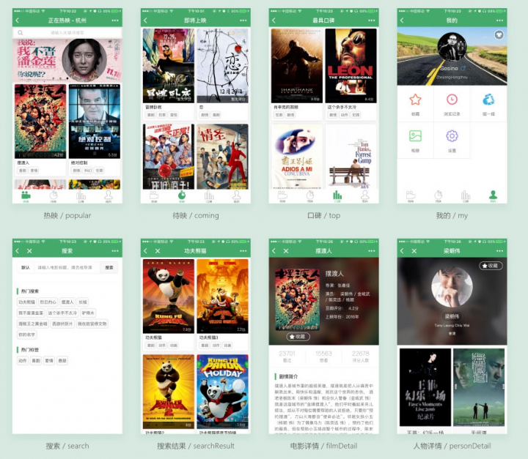Image resolution: width=528 pixels, height=459 pixels.
Task: Open the LEON poster on top screen
Action: tap(351, 66)
